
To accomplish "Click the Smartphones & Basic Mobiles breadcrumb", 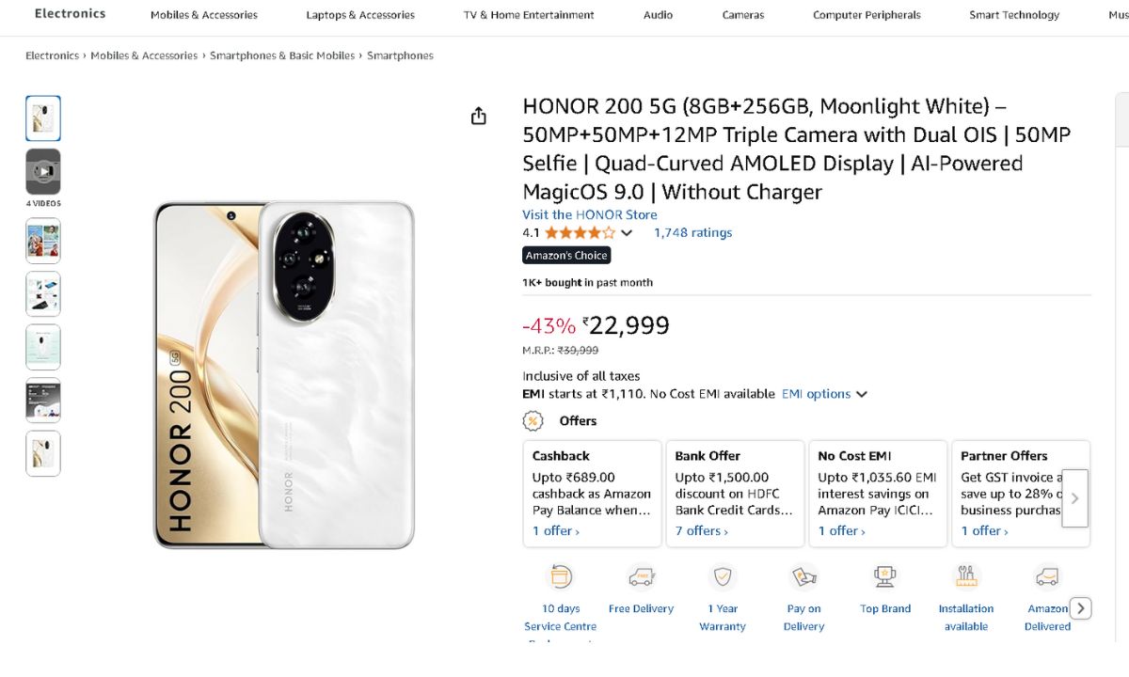I will [282, 55].
